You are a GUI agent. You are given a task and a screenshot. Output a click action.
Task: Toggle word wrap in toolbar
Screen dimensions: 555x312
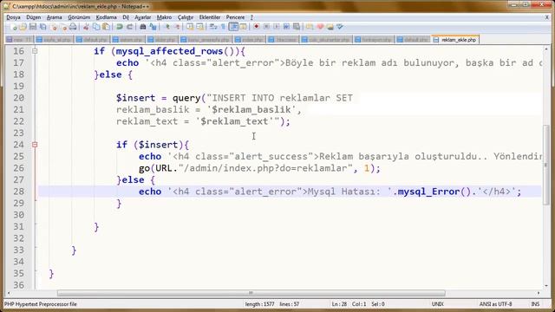[213, 27]
